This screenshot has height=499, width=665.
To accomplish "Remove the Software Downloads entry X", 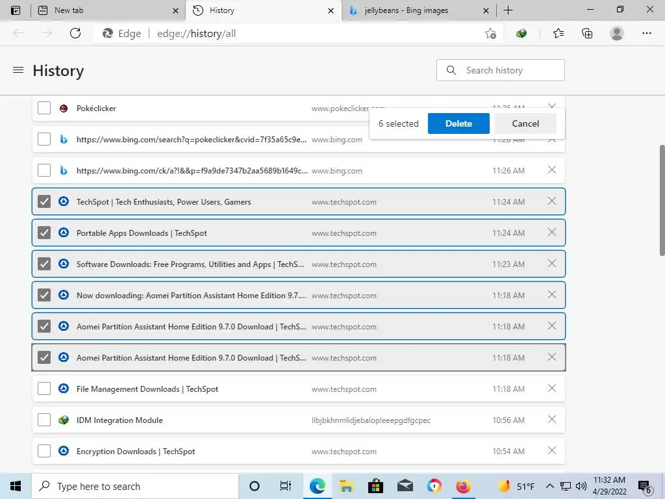I will [x=552, y=264].
